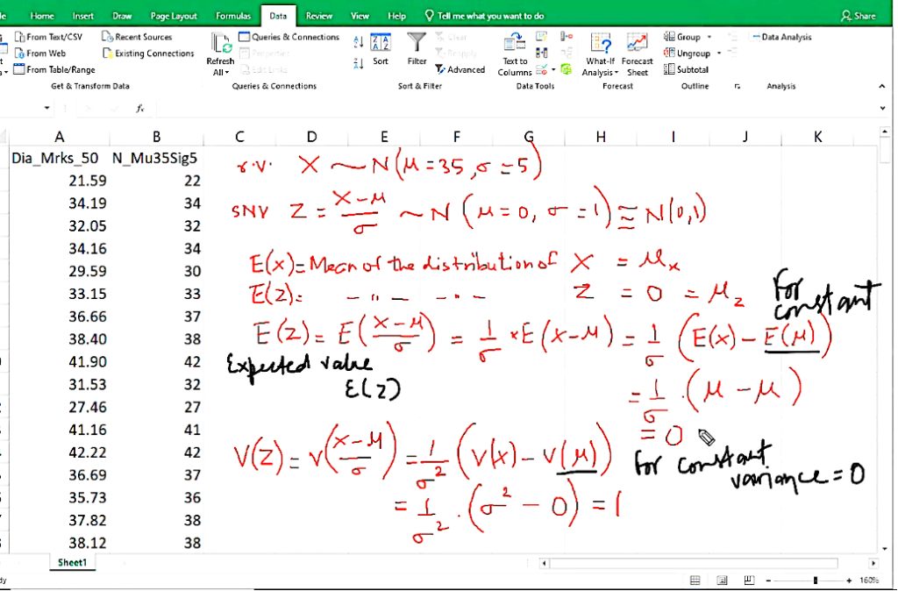Image resolution: width=898 pixels, height=591 pixels.
Task: Open the Group dropdown arrow
Action: coord(709,38)
